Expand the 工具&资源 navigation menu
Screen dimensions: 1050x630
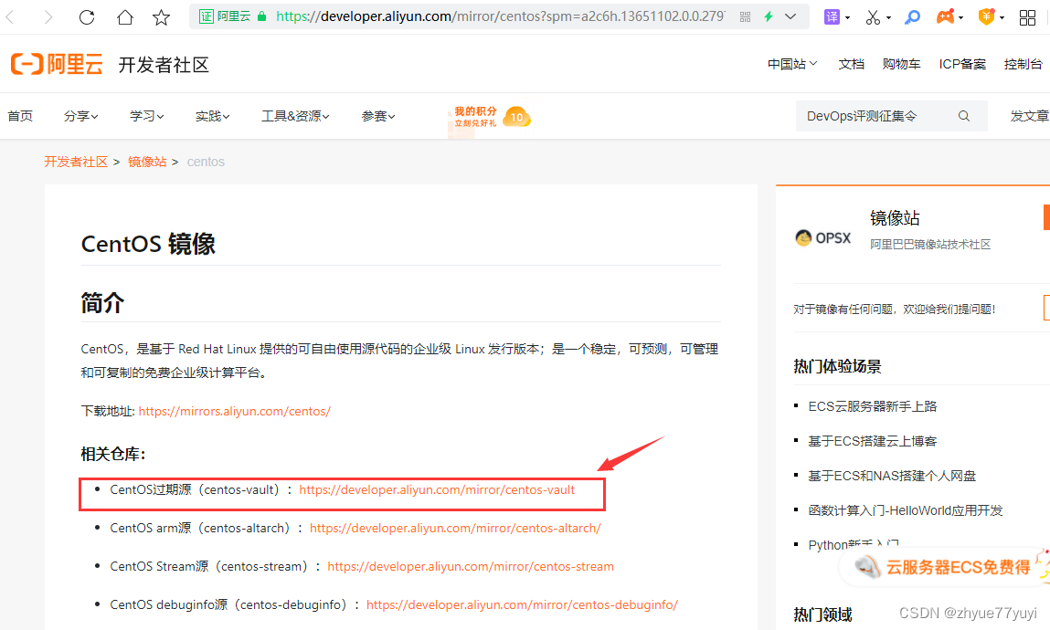click(x=295, y=116)
